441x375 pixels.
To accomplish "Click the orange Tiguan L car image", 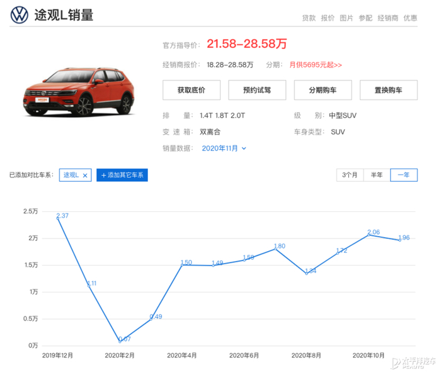I will tap(78, 92).
